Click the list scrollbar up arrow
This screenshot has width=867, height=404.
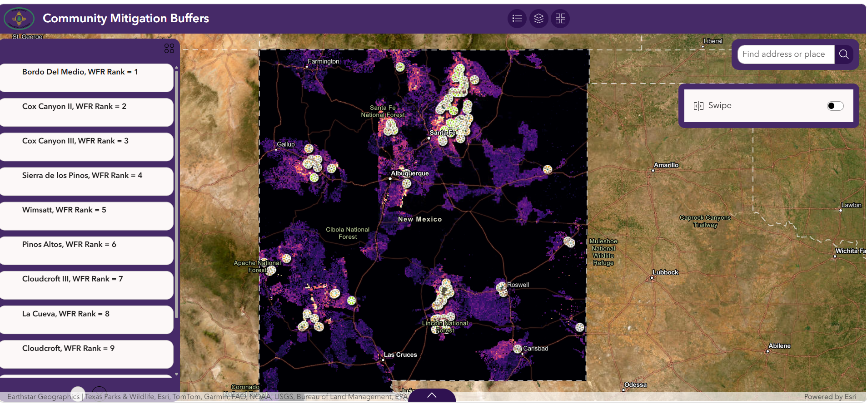[x=176, y=68]
